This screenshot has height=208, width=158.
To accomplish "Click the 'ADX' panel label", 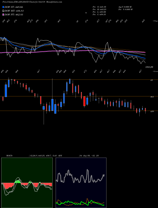I will 60,156.
